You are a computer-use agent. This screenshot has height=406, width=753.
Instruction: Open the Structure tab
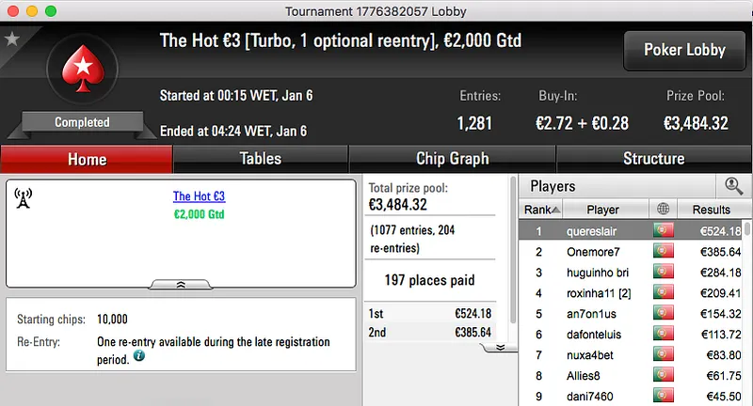click(653, 159)
